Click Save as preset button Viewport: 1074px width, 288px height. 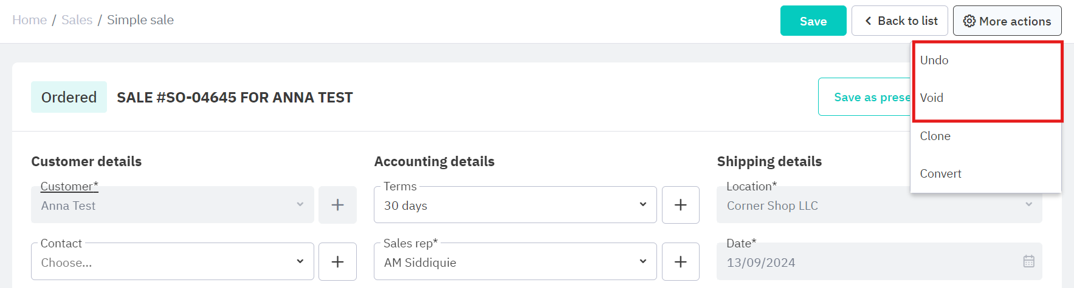865,97
